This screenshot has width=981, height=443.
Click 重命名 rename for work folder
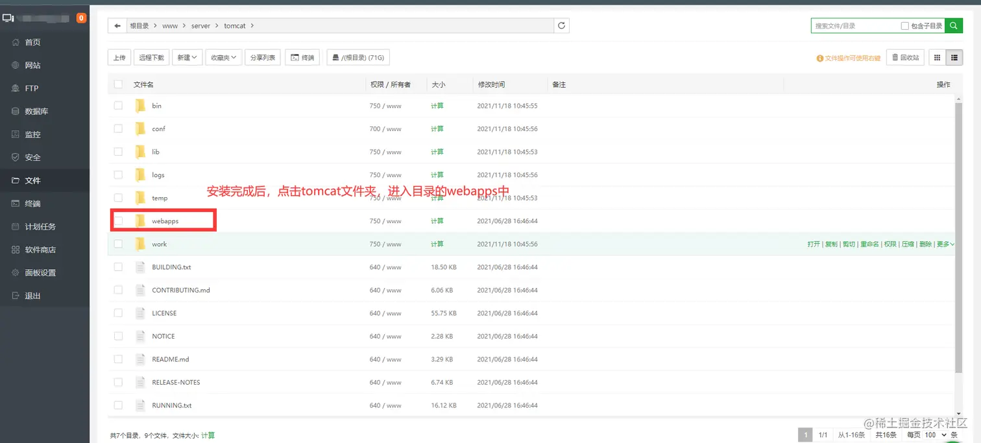click(869, 245)
